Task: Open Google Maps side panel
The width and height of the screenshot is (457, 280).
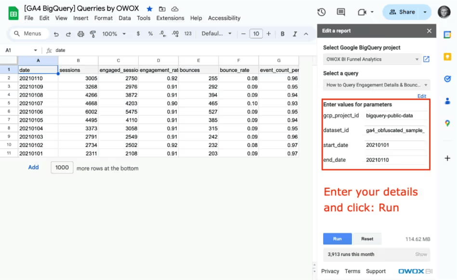Action: coord(447,123)
